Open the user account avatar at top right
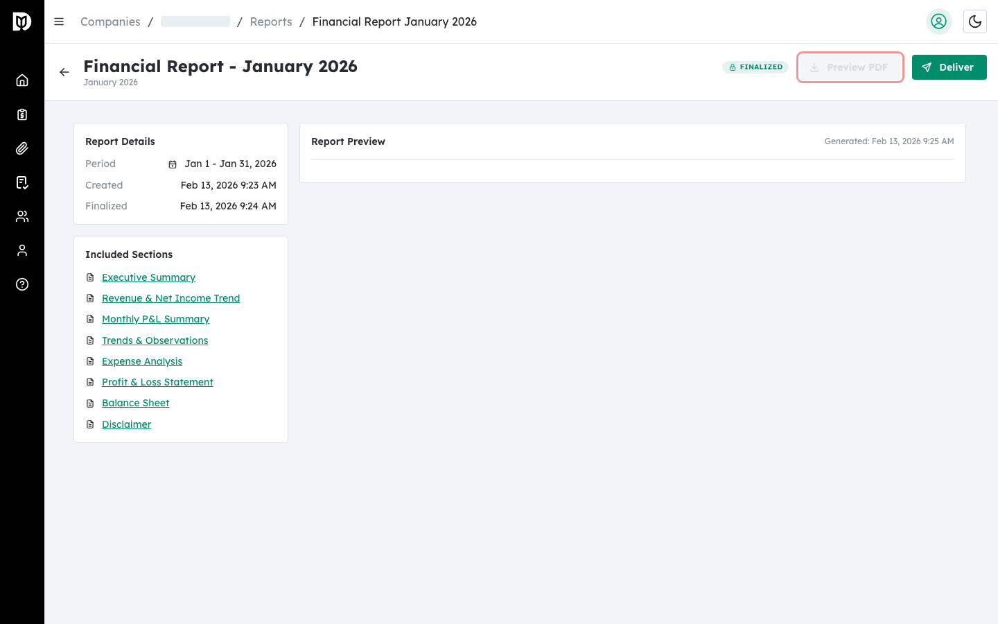 click(x=939, y=21)
